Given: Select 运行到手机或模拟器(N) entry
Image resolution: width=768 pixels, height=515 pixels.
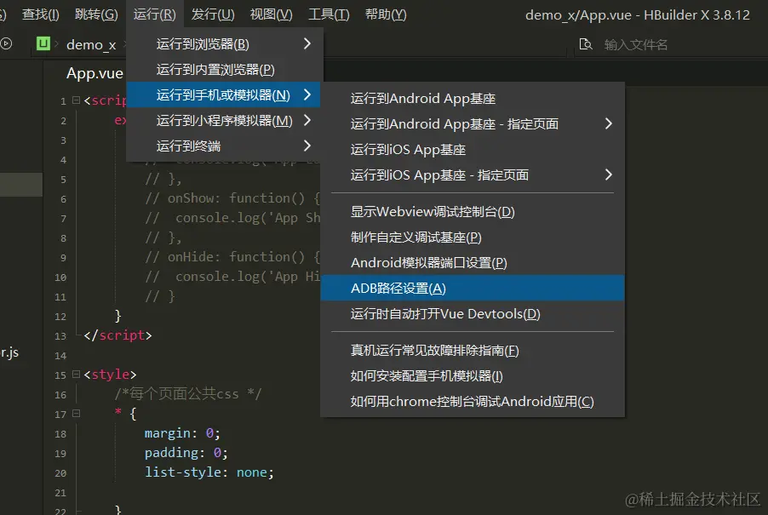Looking at the screenshot, I should click(x=224, y=95).
